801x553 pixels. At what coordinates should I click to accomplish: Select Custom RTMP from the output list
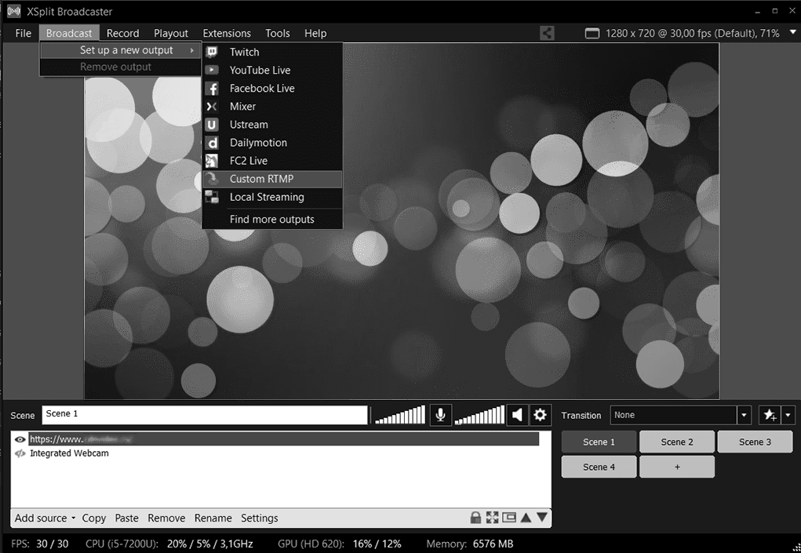point(261,179)
